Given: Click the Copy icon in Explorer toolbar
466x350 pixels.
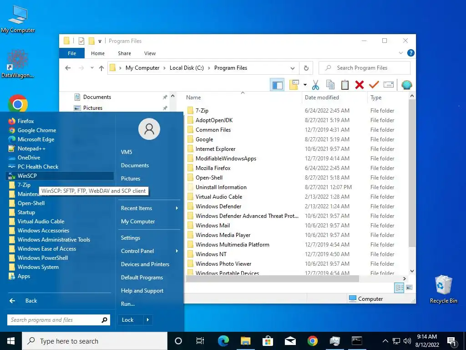Looking at the screenshot, I should click(330, 85).
